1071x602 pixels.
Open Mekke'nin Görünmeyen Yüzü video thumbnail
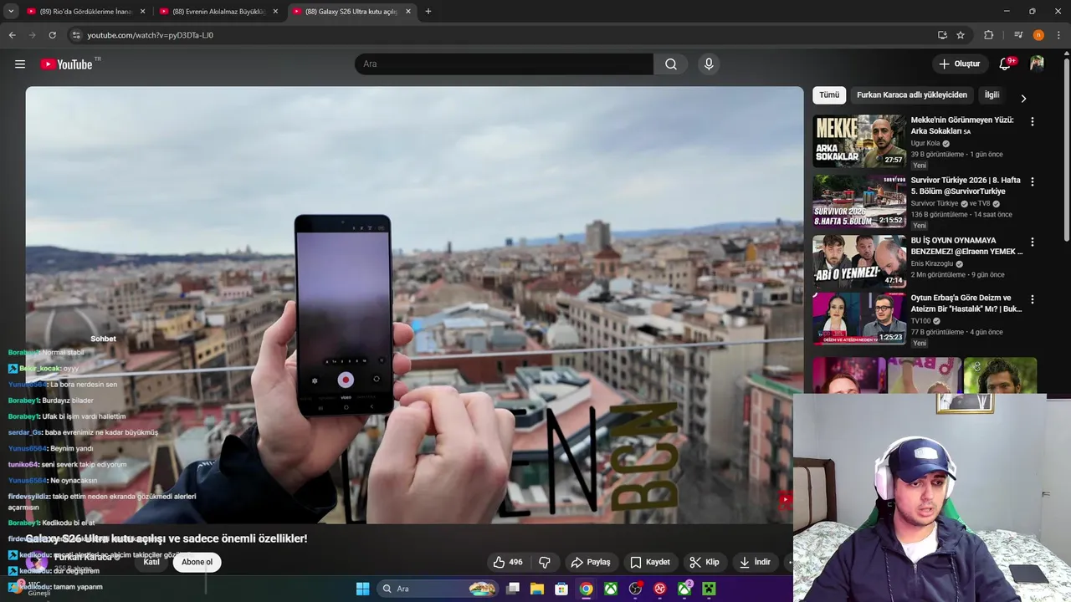click(x=859, y=141)
